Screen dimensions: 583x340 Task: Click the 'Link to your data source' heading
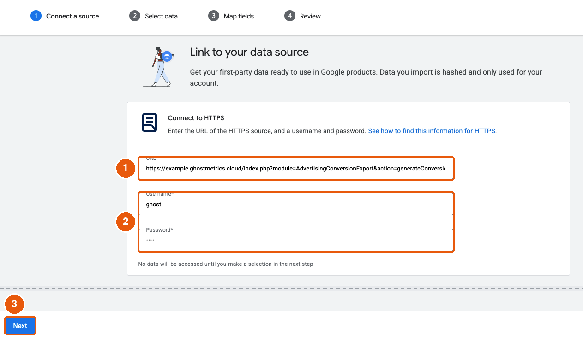click(249, 52)
